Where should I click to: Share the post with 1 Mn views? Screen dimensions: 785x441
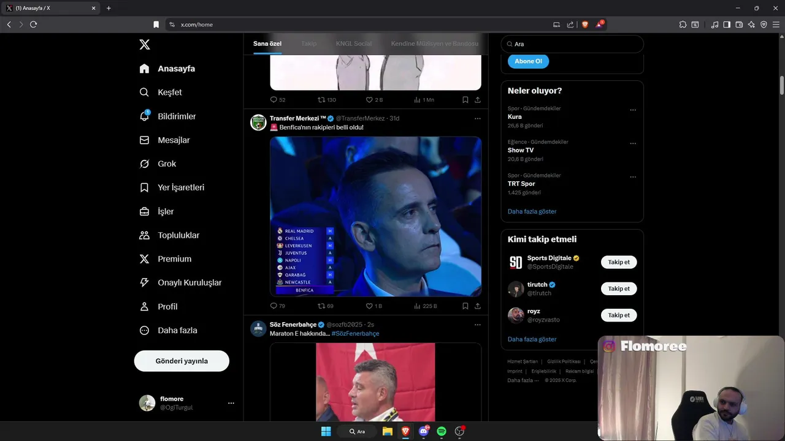(x=478, y=99)
